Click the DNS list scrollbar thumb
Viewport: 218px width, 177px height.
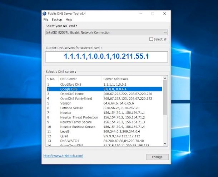click(x=165, y=97)
